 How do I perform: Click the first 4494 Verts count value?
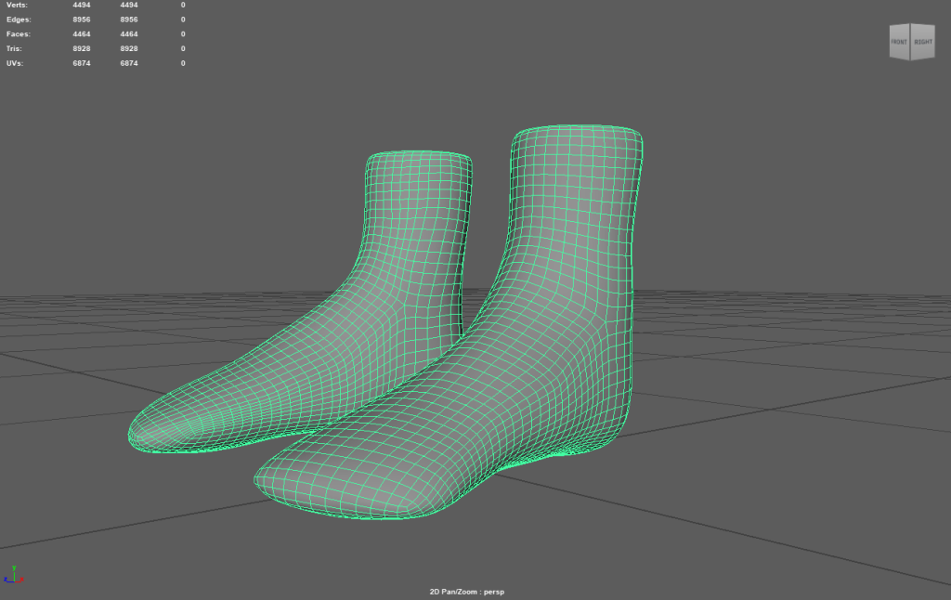[x=82, y=5]
